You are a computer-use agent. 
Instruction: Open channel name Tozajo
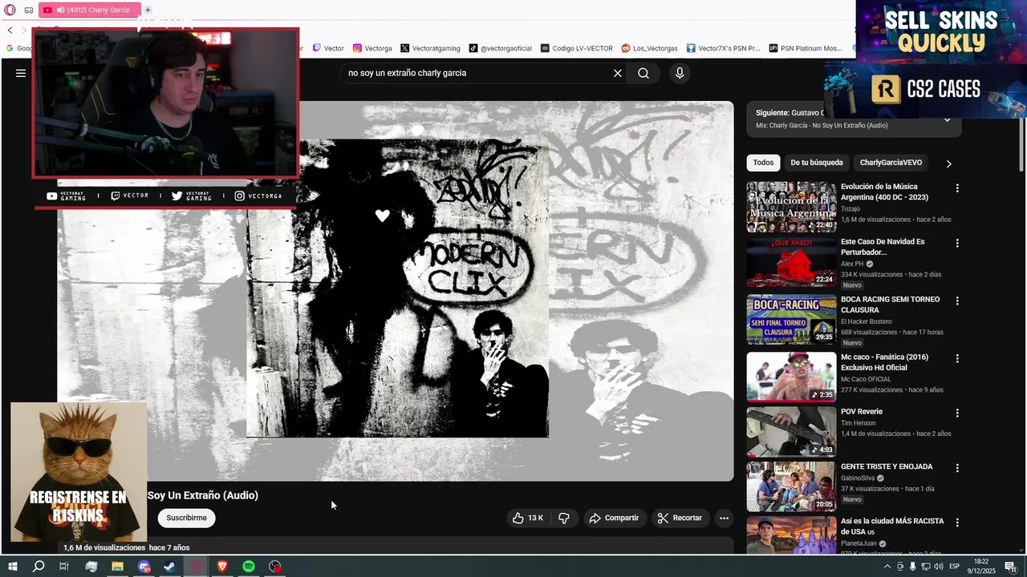click(850, 208)
